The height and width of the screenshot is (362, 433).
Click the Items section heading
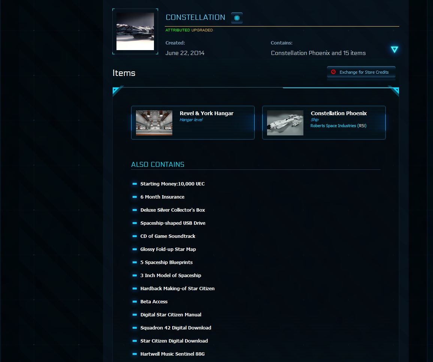pyautogui.click(x=124, y=73)
